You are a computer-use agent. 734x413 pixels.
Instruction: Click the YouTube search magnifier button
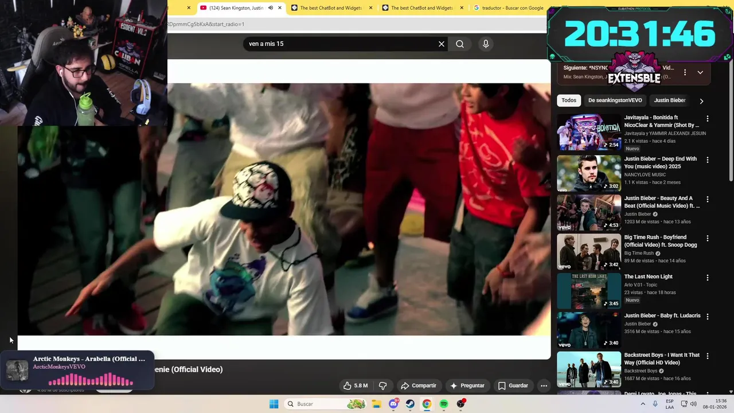pyautogui.click(x=460, y=44)
